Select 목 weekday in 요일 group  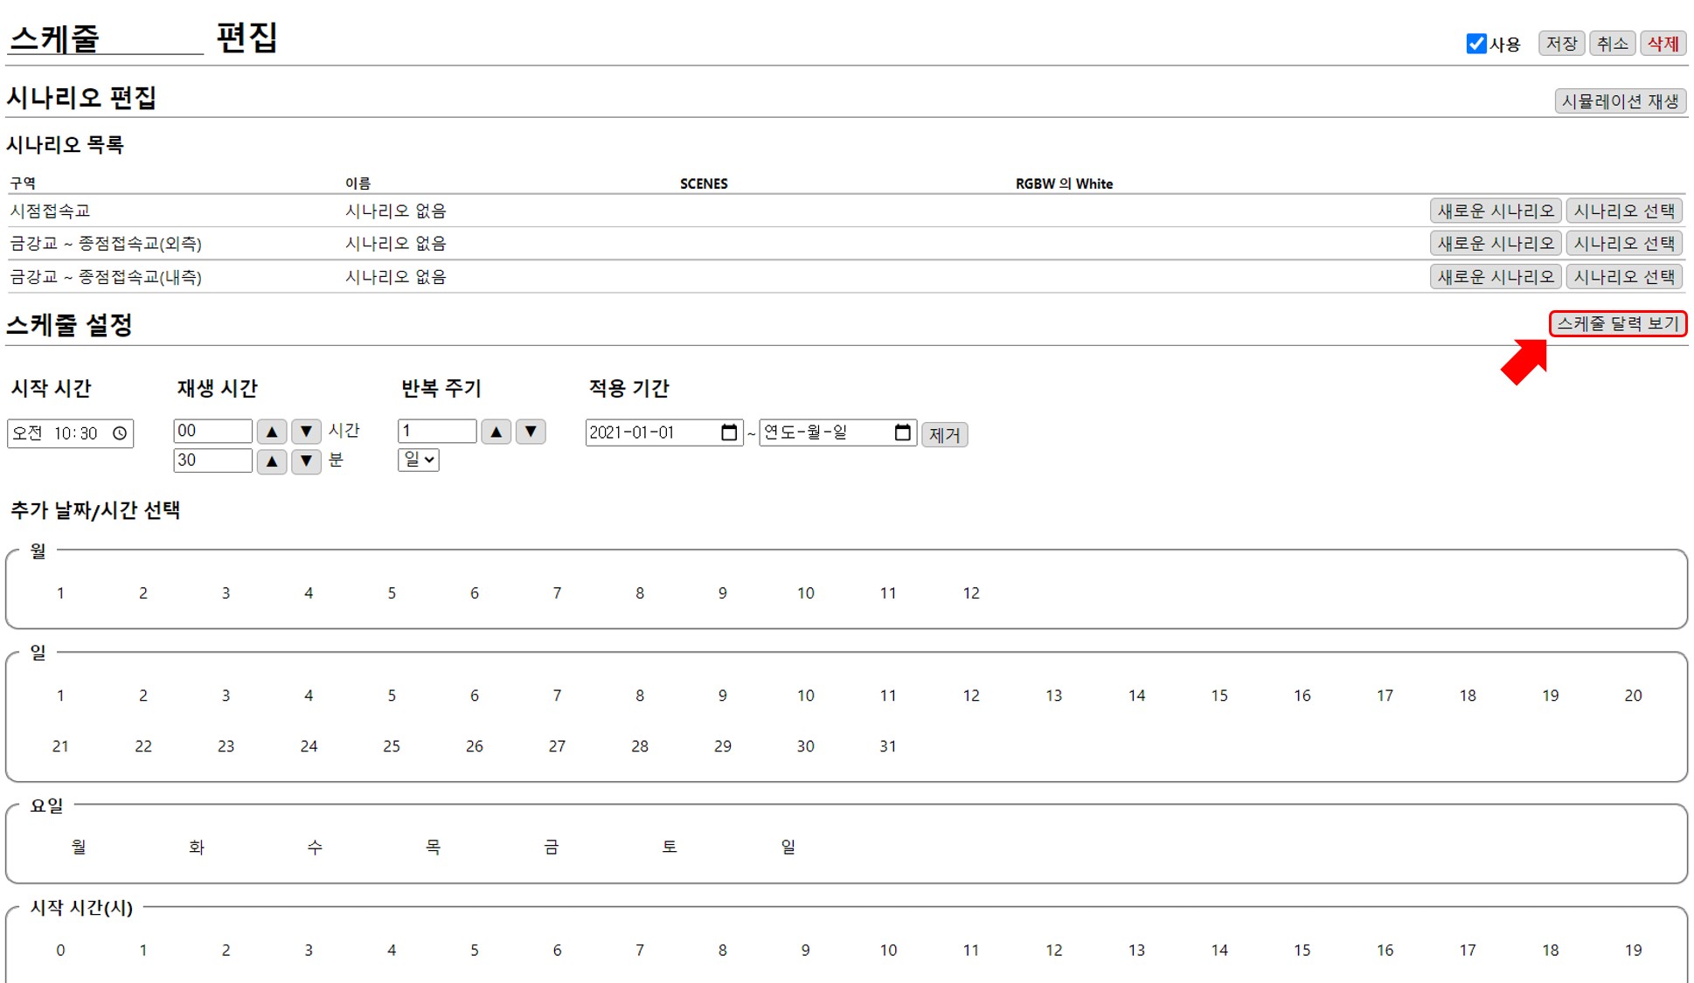pyautogui.click(x=433, y=847)
